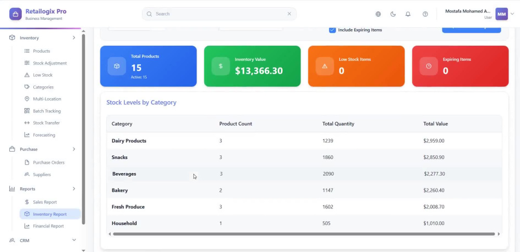Select the Snacks category row

pos(304,157)
